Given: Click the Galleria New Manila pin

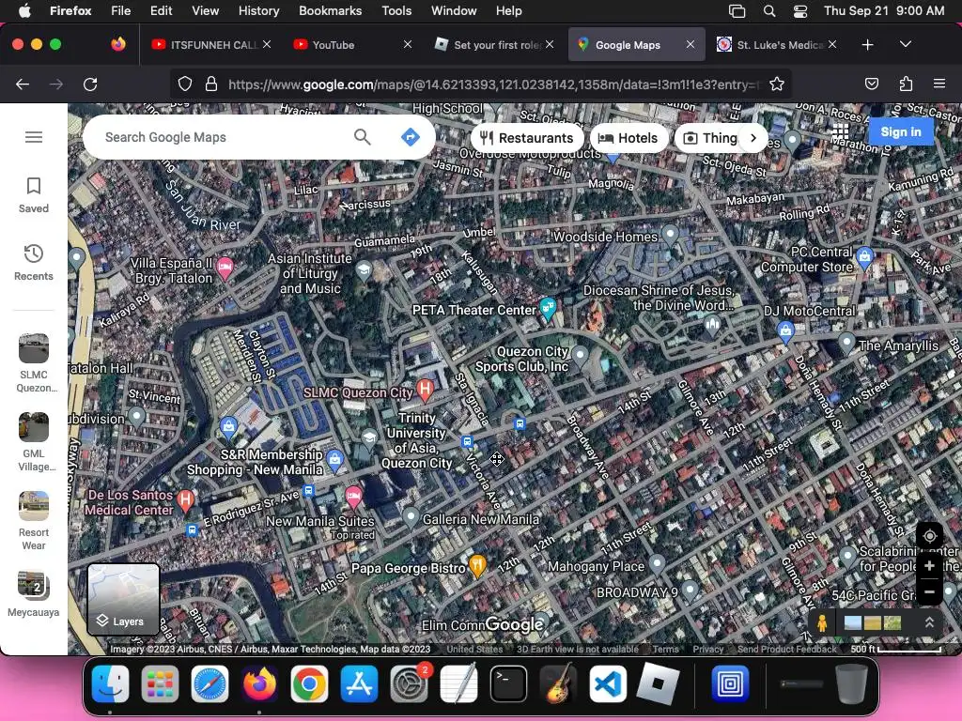Looking at the screenshot, I should point(411,516).
